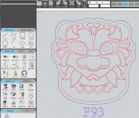Open the history (히스토리) tool
The height and width of the screenshot is (118, 139).
[24, 74]
